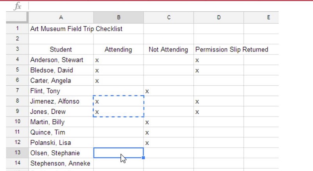The height and width of the screenshot is (171, 313).
Task: Click Polanski, Lisa Not Attending x cell
Action: (168, 143)
